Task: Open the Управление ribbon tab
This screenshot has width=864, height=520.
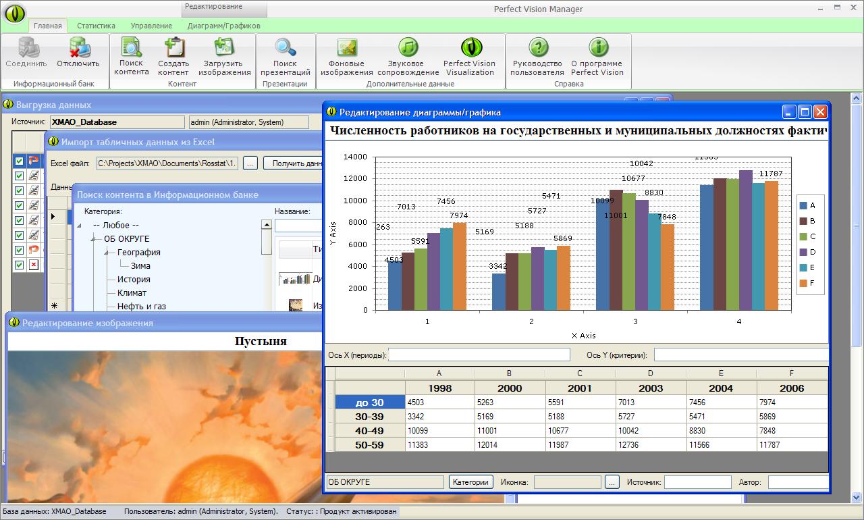Action: click(x=151, y=26)
